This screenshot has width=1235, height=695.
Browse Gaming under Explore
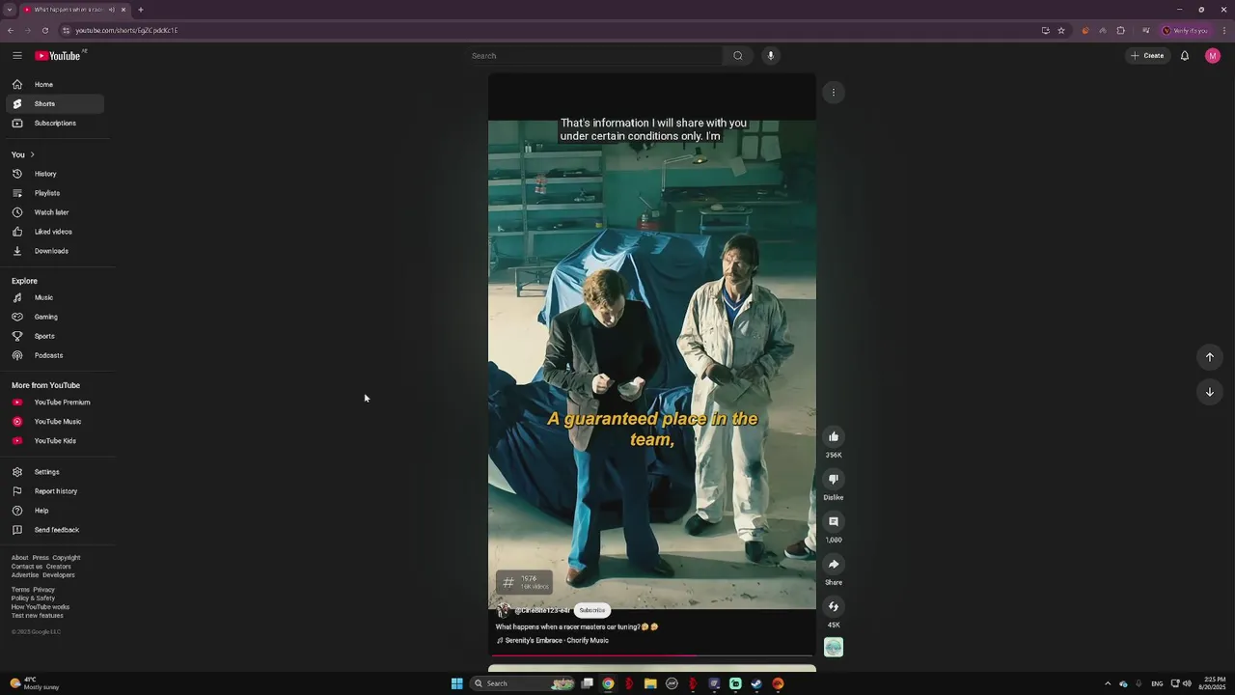pos(55,317)
